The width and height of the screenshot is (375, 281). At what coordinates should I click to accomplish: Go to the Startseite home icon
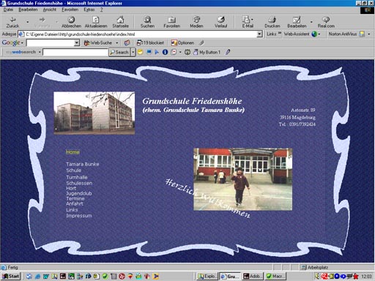coord(120,22)
